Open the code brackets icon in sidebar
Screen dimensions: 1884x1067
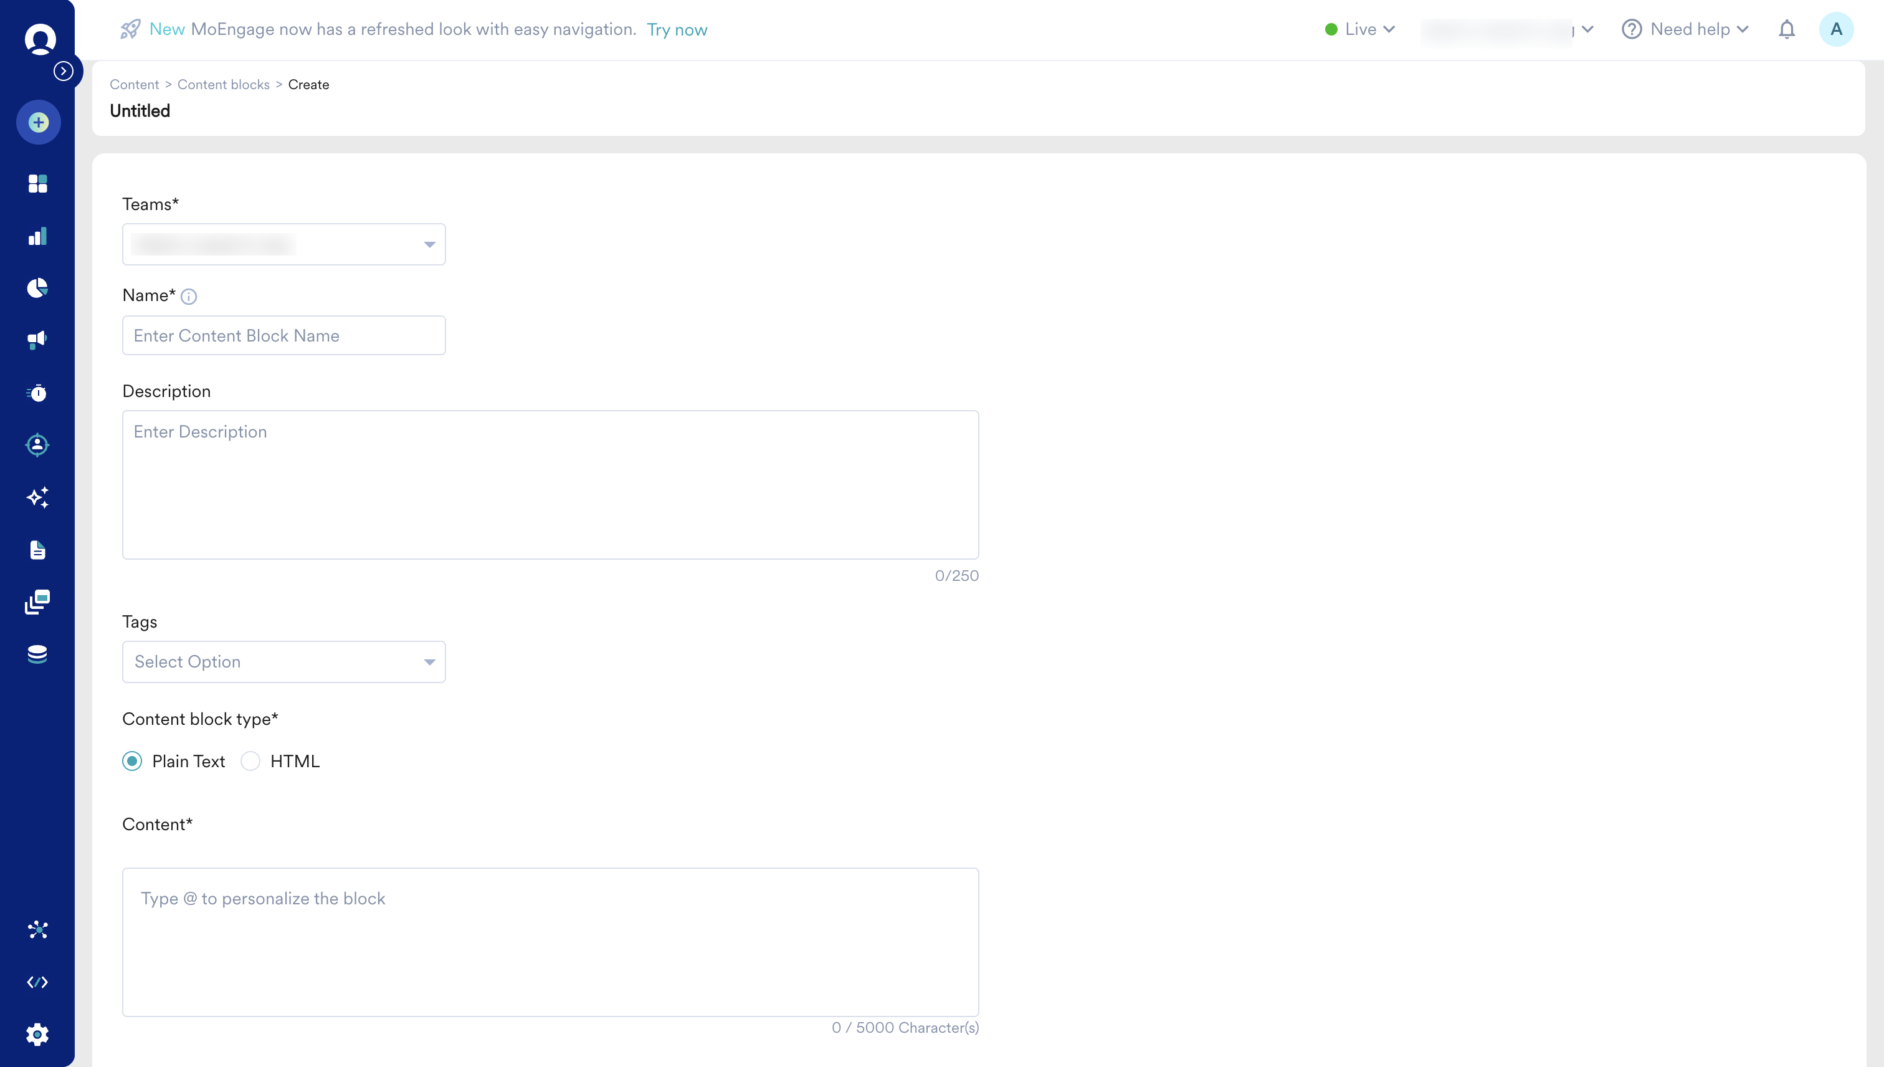point(37,982)
